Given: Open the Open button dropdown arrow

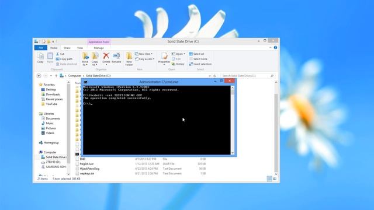Looking at the screenshot, I should (x=184, y=54).
